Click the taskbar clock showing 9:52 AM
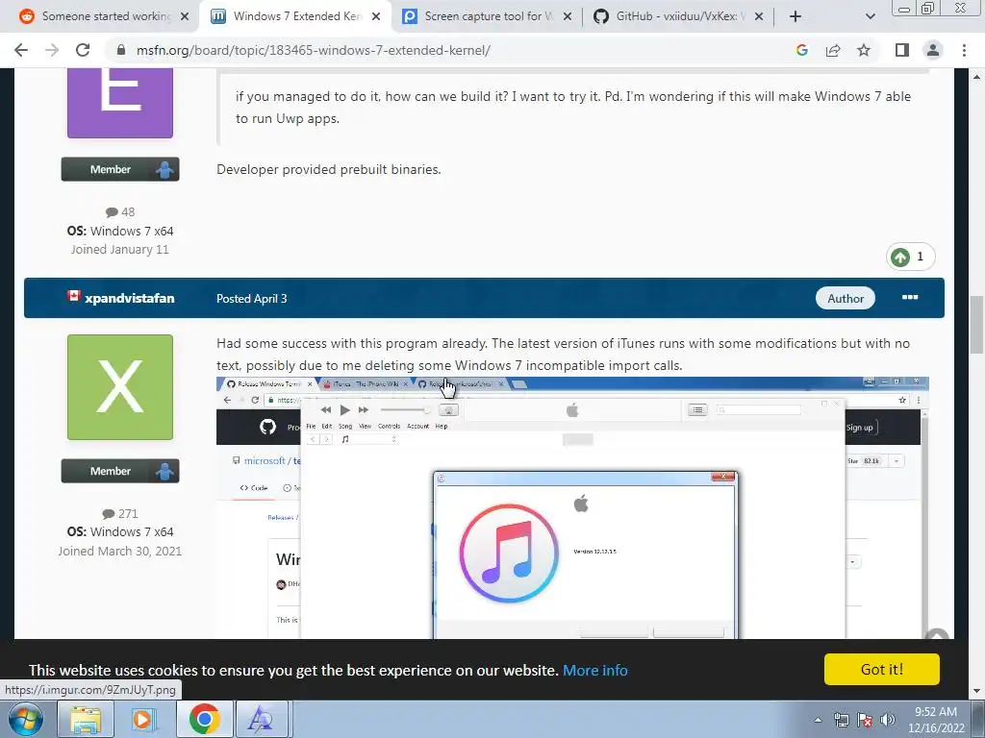This screenshot has height=738, width=985. tap(935, 720)
